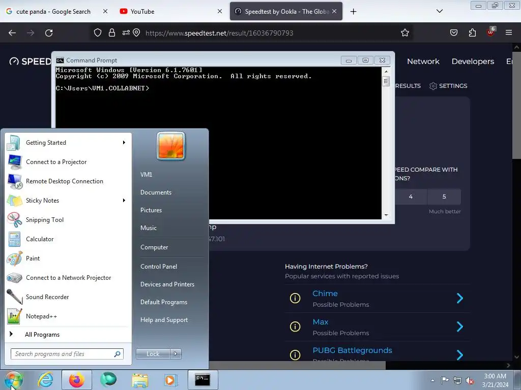This screenshot has height=390, width=521.
Task: Launch Windows Media Player from taskbar
Action: (x=171, y=380)
